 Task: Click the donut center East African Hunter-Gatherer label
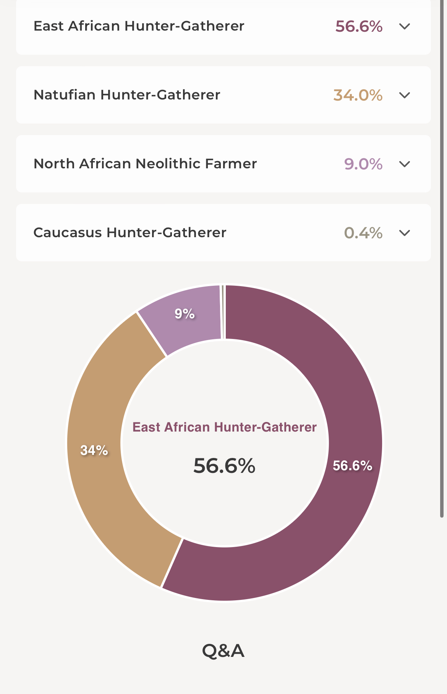point(224,427)
